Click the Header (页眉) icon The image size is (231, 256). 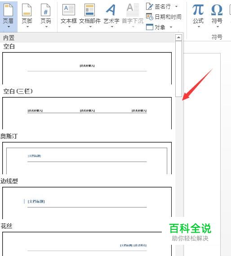[x=8, y=10]
